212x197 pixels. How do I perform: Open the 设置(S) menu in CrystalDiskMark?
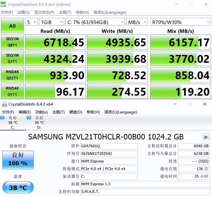click(24, 12)
